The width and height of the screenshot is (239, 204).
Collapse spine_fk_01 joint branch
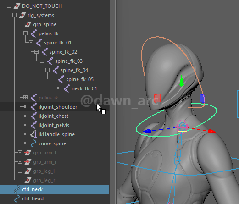(x=31, y=43)
